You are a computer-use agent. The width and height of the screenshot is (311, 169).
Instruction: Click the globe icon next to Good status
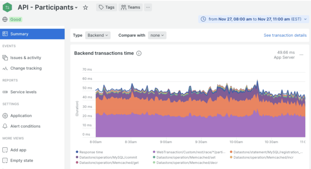click(5, 19)
